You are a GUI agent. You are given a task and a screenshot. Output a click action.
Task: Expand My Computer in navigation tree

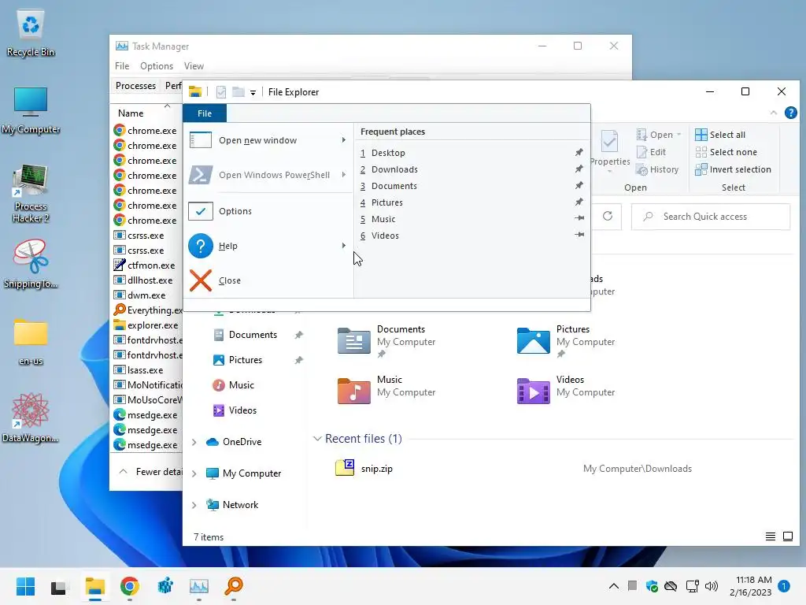194,473
